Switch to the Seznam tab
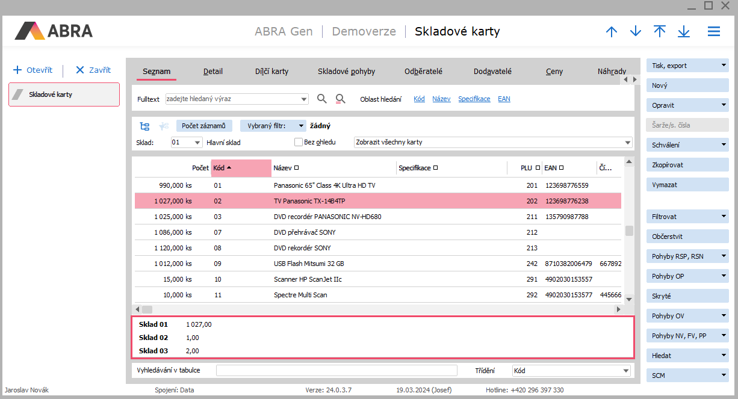 (x=157, y=72)
